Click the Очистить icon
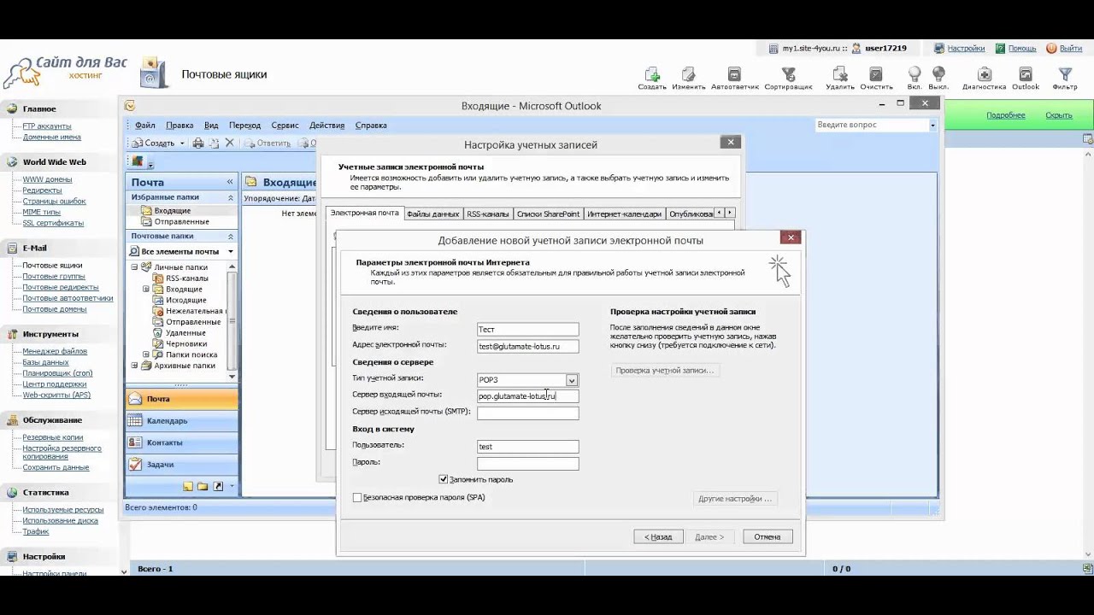Viewport: 1094px width, 615px height. coord(876,74)
